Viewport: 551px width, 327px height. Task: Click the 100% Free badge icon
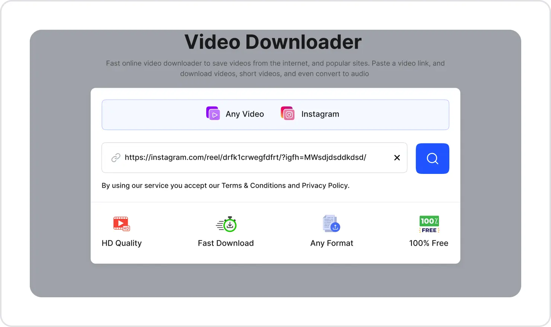429,224
